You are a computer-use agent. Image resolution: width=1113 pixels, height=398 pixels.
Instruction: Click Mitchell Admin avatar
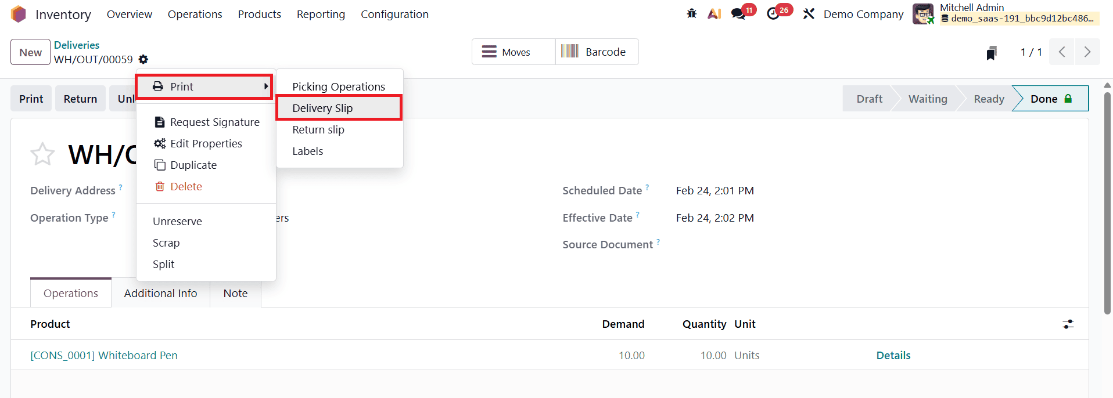pyautogui.click(x=922, y=14)
